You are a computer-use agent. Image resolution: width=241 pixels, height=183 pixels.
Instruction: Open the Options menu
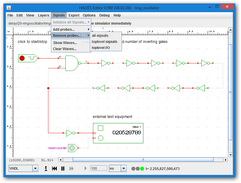point(89,15)
